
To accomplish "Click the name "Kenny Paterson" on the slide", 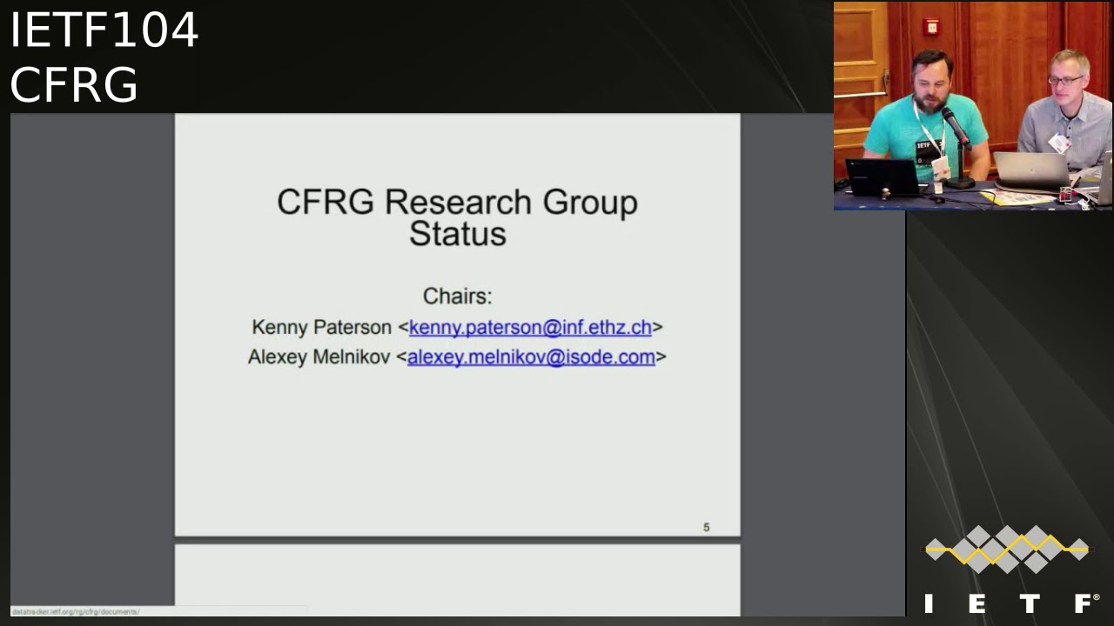I will click(x=321, y=327).
